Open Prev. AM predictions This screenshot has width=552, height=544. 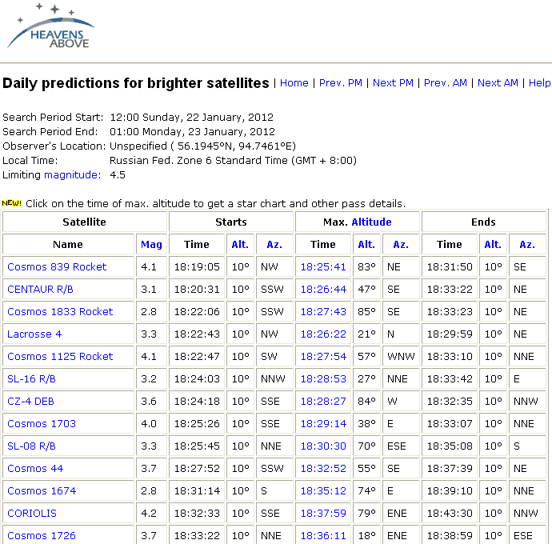pyautogui.click(x=446, y=83)
